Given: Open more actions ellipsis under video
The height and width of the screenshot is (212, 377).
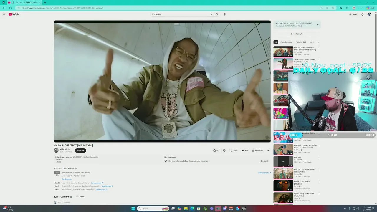Looking at the screenshot, I should click(x=268, y=150).
